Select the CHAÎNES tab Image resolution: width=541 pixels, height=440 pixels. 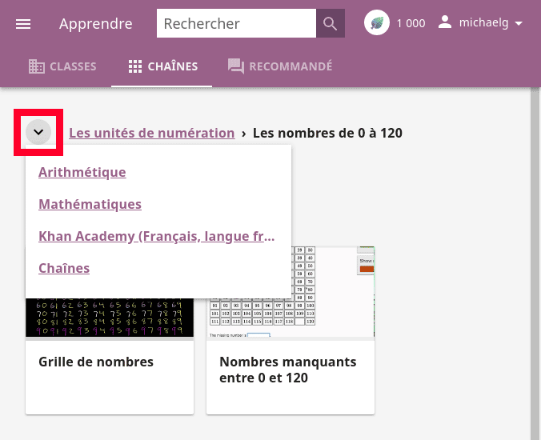pyautogui.click(x=162, y=66)
